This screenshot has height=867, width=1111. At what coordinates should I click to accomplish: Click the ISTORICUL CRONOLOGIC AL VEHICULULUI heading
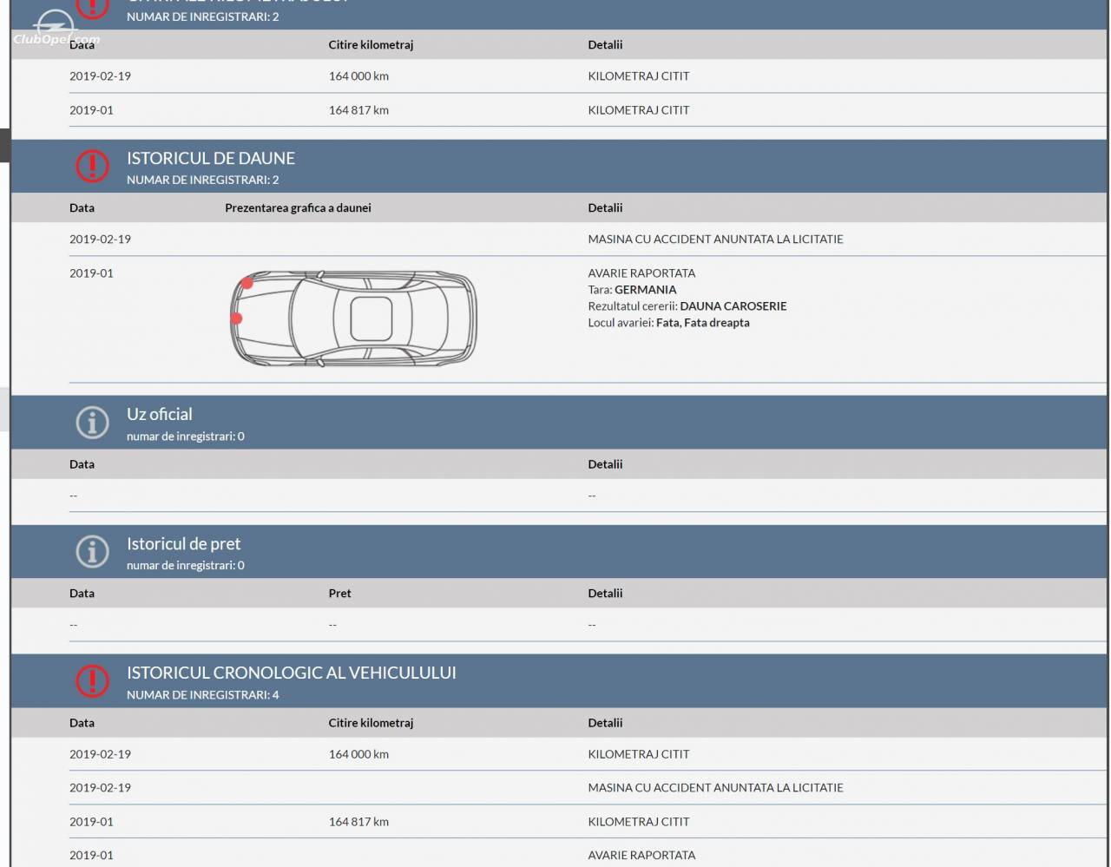tap(292, 673)
